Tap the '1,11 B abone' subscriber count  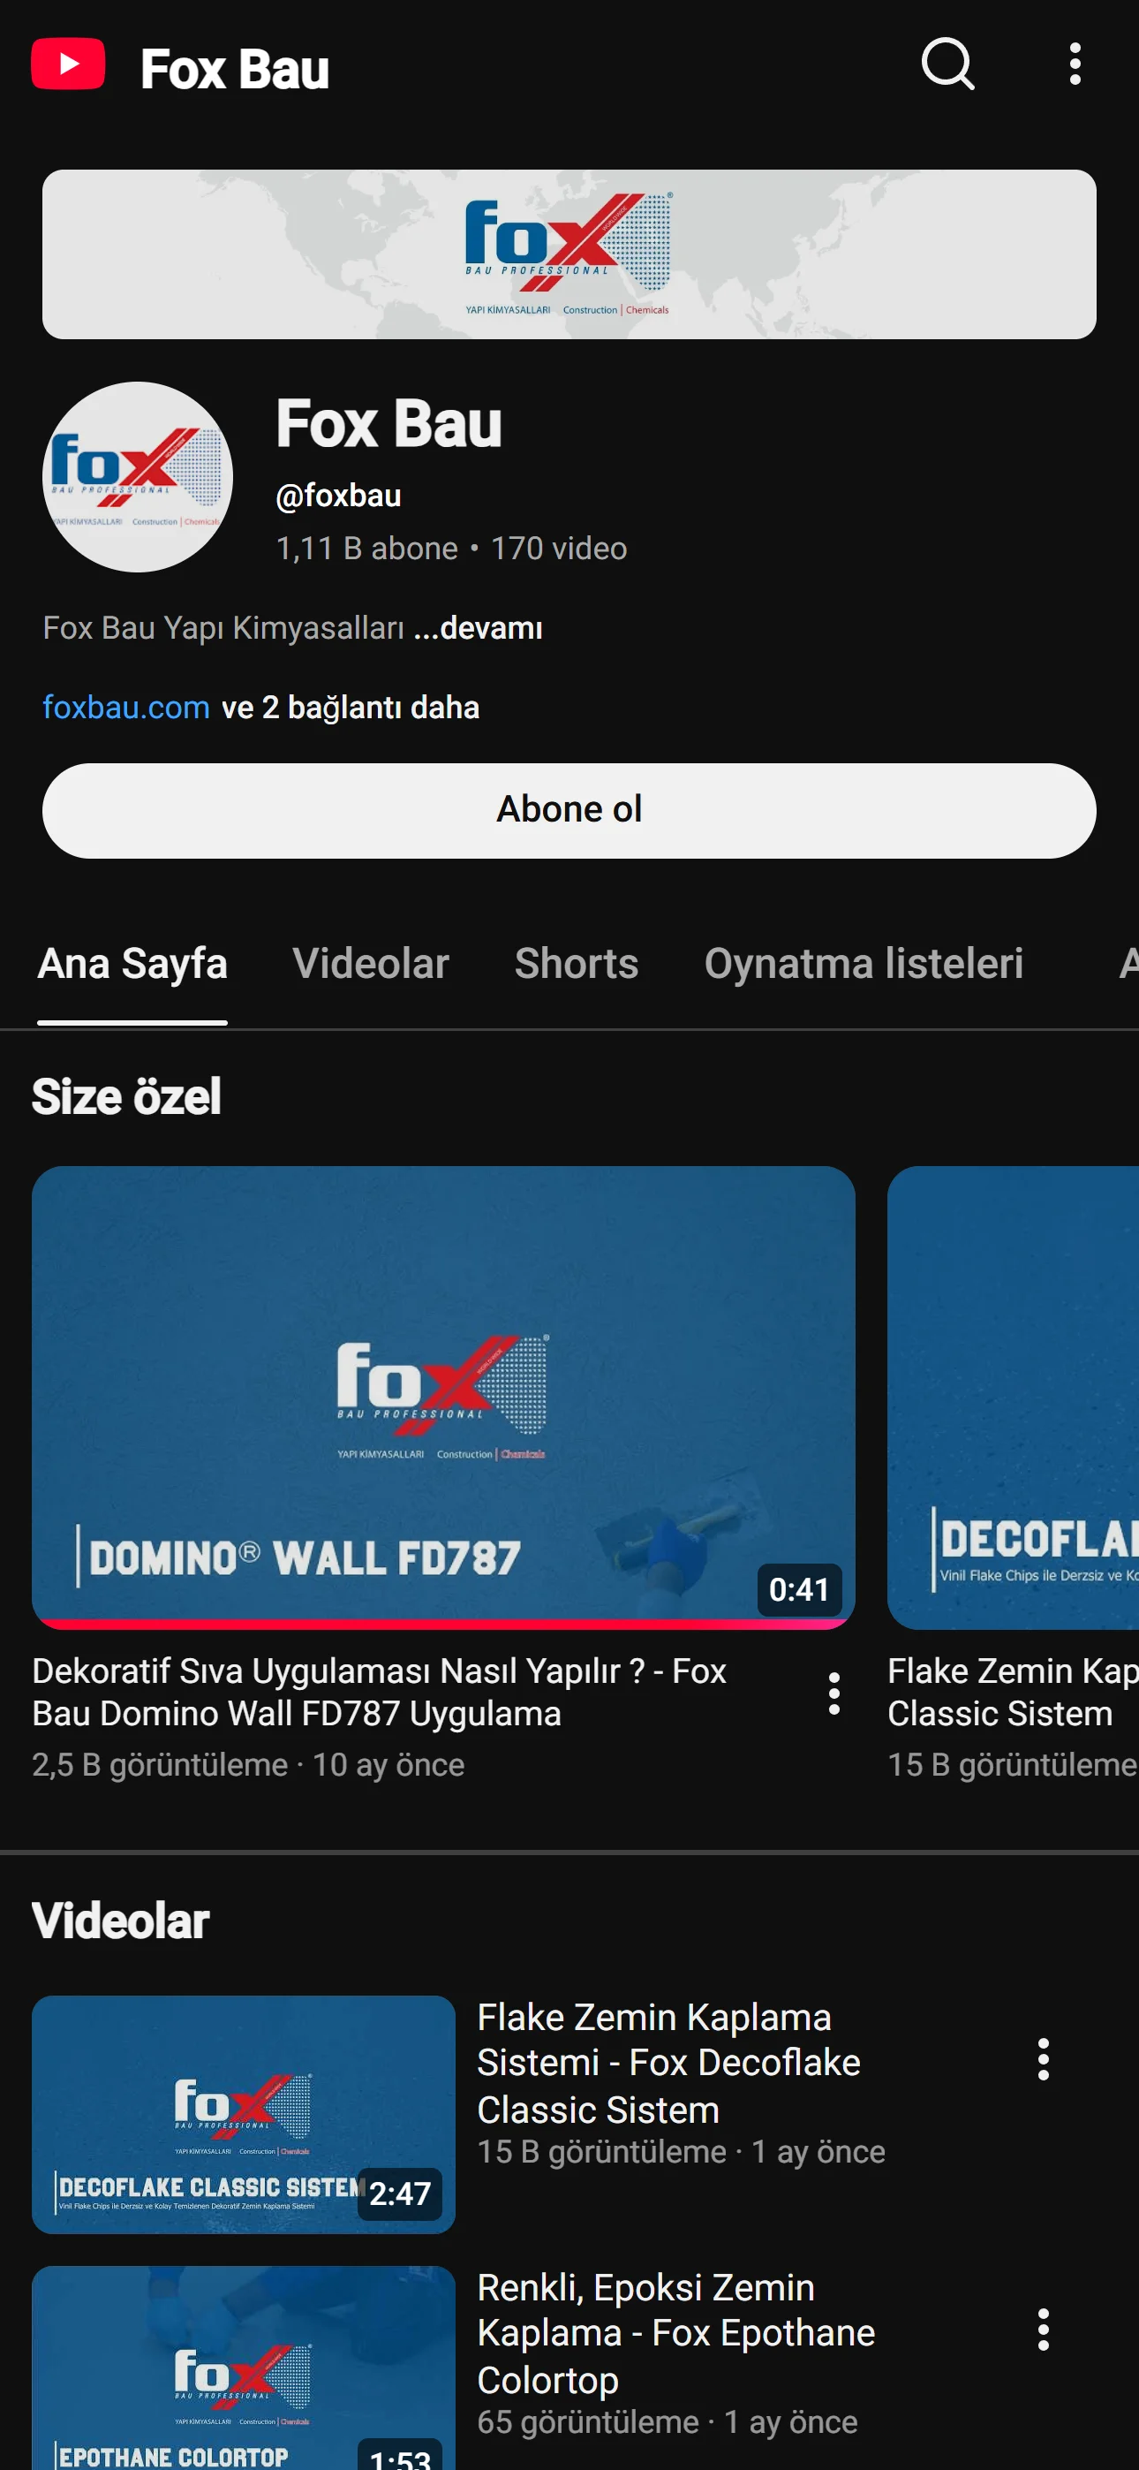pos(367,549)
